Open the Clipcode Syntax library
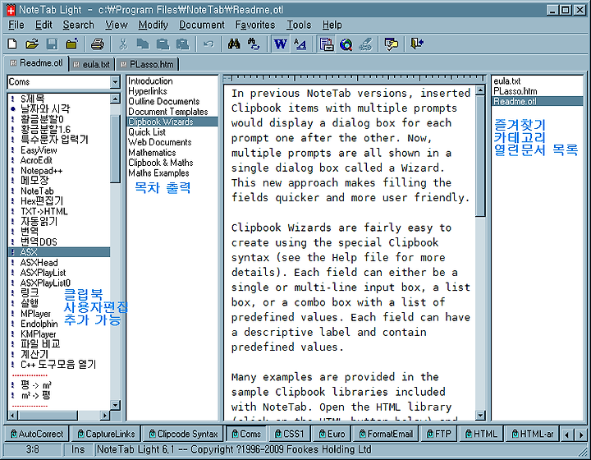Screen dimensions: 591x460 tap(183, 434)
